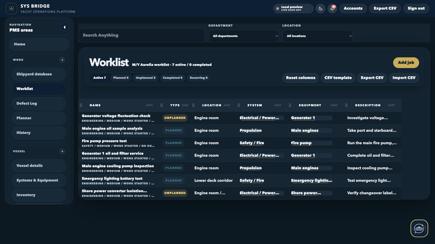Grab the Name column drag handle

(81, 105)
